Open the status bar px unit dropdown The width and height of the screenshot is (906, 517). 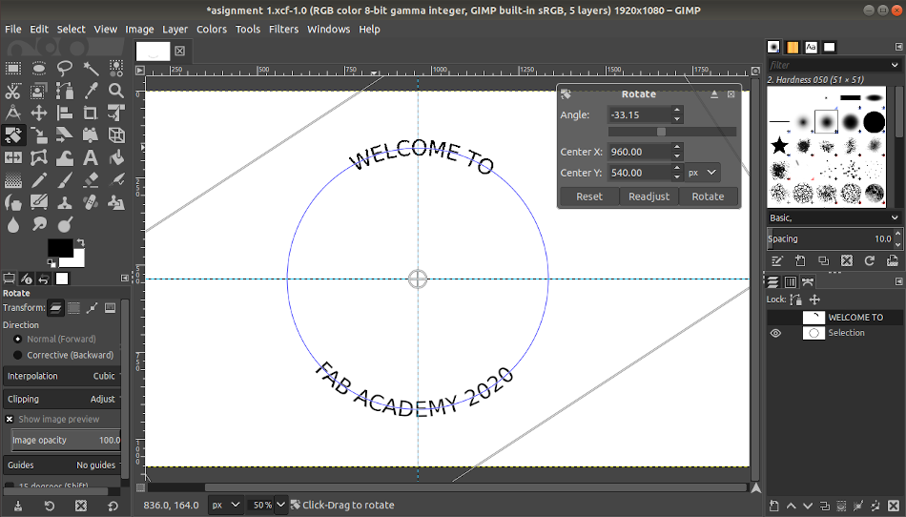225,505
